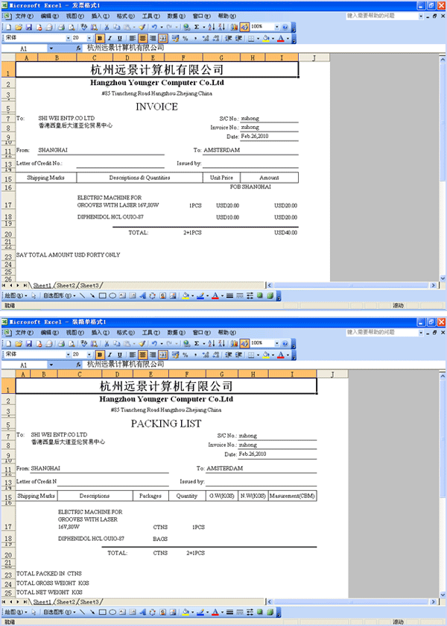The image size is (447, 626).
Task: Click Help question icon in invoice window
Action: (285, 27)
